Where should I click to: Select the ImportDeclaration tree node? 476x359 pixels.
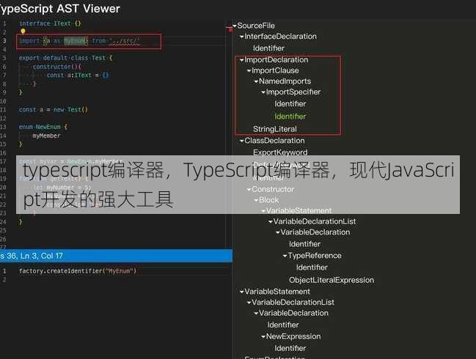click(277, 60)
